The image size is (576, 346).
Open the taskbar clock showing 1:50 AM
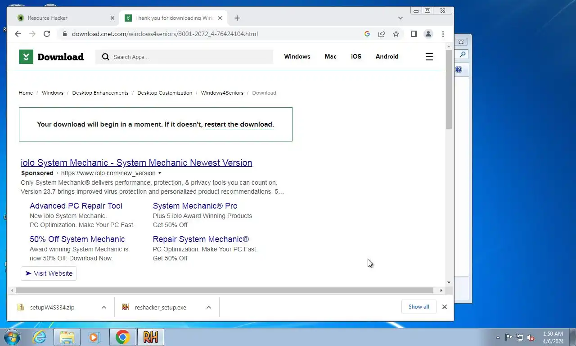[x=553, y=337]
